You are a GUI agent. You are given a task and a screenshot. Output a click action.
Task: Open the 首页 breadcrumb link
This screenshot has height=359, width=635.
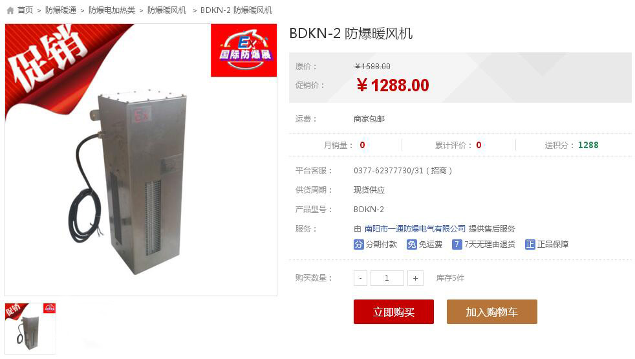[25, 10]
